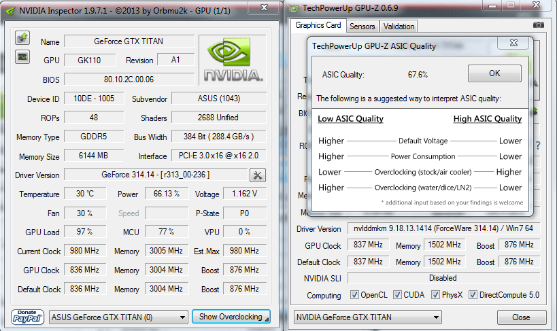This screenshot has height=331, width=557.
Task: Click the High ASIC Quality heading
Action: click(488, 119)
